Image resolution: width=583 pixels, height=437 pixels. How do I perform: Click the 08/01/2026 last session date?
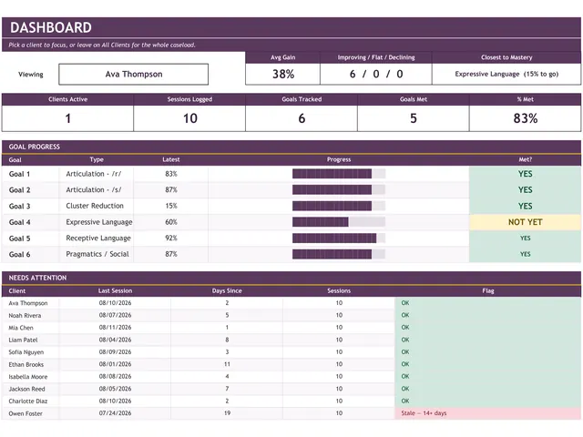tap(115, 364)
